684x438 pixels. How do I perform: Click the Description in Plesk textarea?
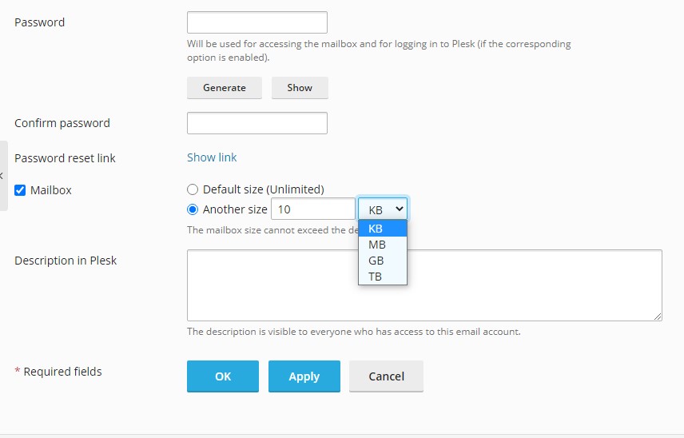pyautogui.click(x=424, y=285)
